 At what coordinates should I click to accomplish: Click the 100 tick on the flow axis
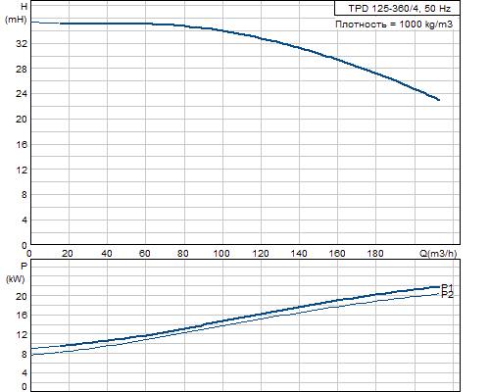pyautogui.click(x=221, y=254)
